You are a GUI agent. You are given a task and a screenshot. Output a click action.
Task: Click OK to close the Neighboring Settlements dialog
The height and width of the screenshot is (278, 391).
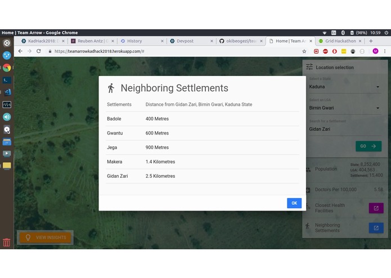294,203
